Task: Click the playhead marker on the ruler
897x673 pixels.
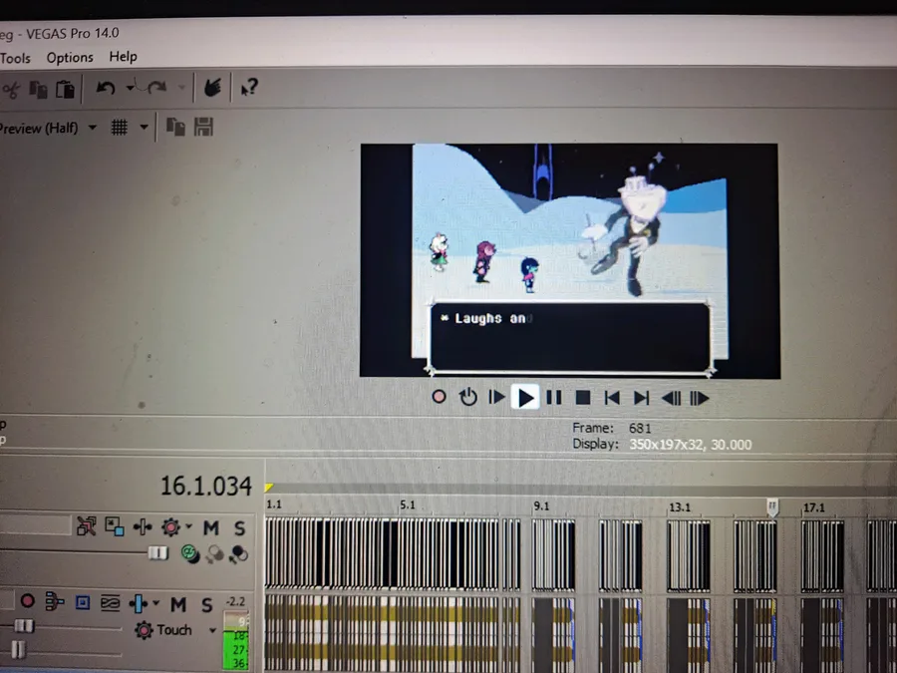Action: 772,506
